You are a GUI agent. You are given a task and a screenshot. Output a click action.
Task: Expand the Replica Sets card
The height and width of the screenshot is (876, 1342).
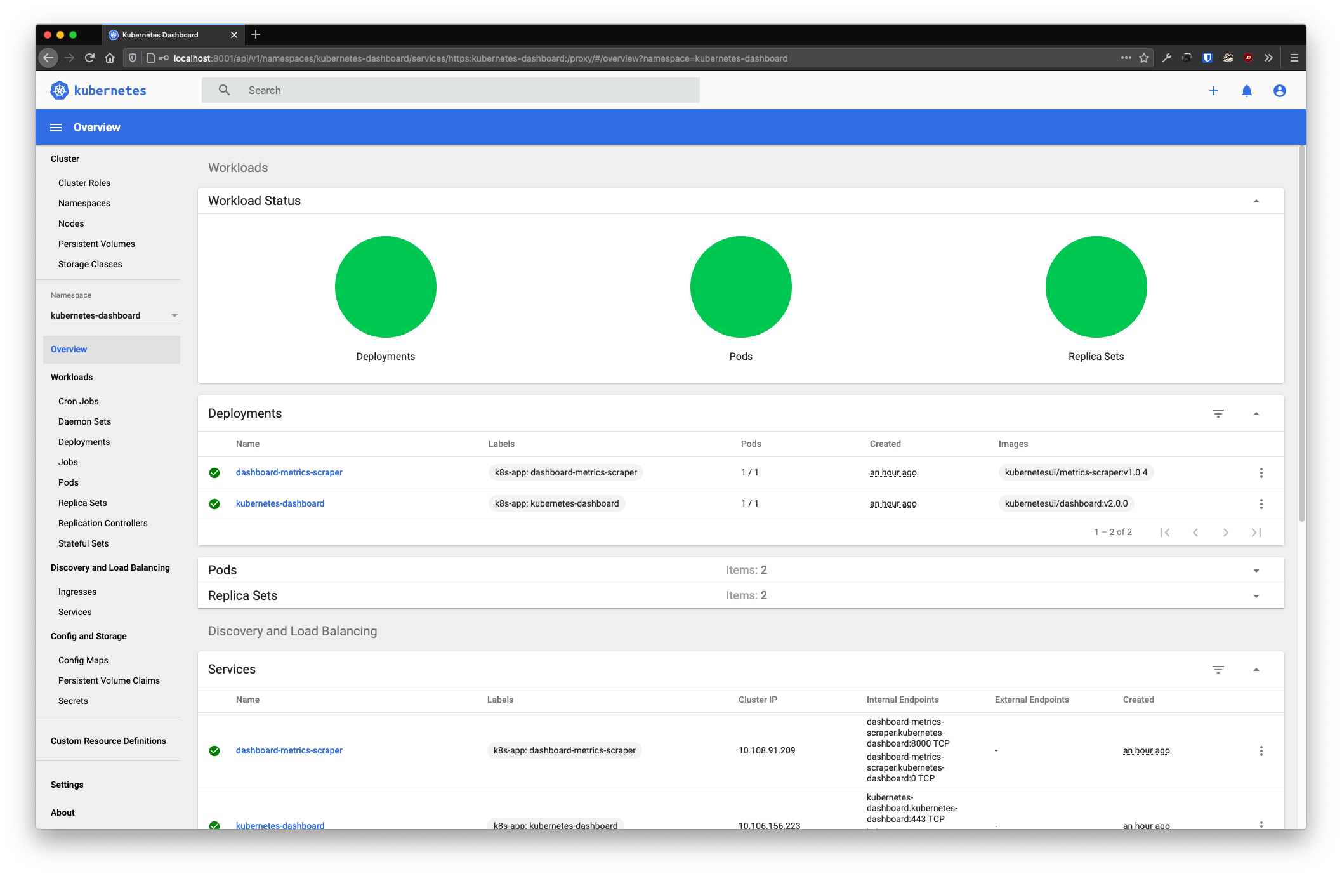(1256, 596)
